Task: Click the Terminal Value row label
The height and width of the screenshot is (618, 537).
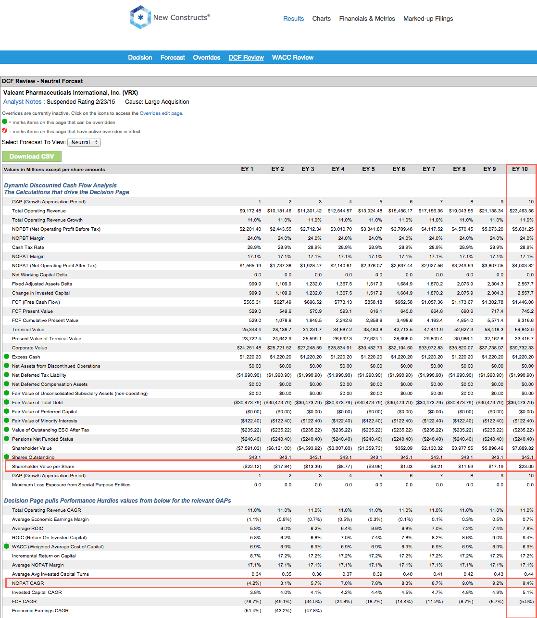Action: point(28,329)
